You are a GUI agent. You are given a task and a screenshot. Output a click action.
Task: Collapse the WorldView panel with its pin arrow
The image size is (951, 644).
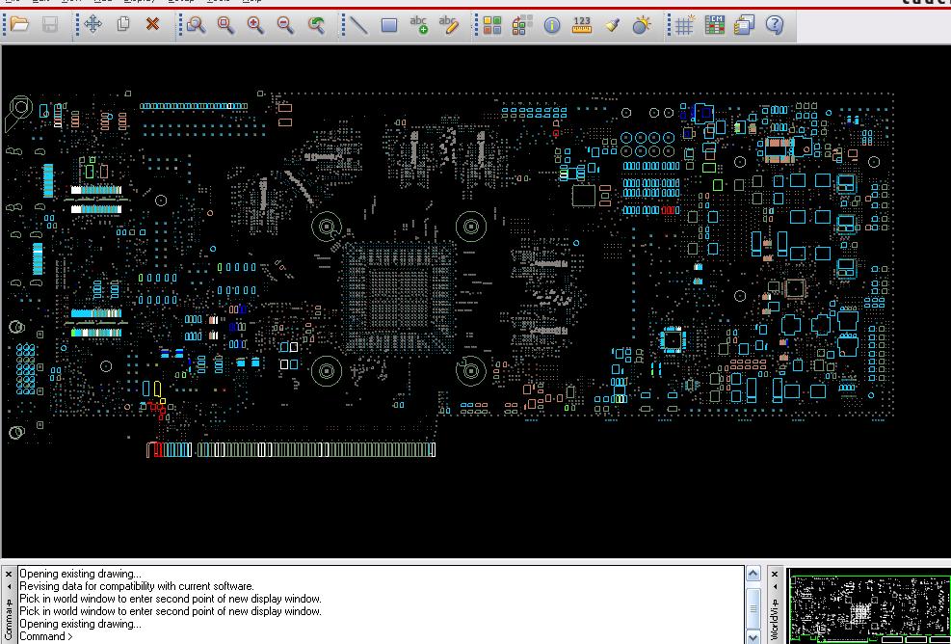775,587
